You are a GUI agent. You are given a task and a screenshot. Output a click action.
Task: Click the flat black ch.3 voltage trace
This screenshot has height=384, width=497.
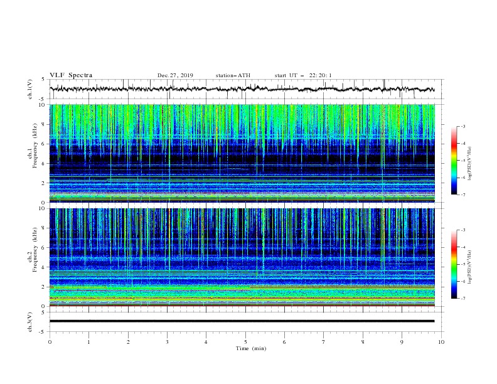coord(242,321)
